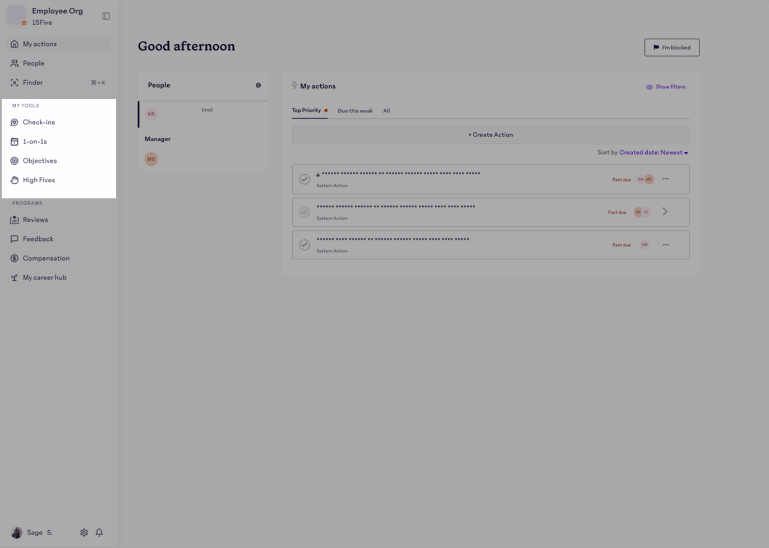Toggle Show filters on My actions

[x=666, y=86]
